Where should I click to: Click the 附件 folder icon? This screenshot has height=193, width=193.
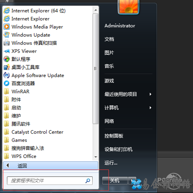(6, 100)
